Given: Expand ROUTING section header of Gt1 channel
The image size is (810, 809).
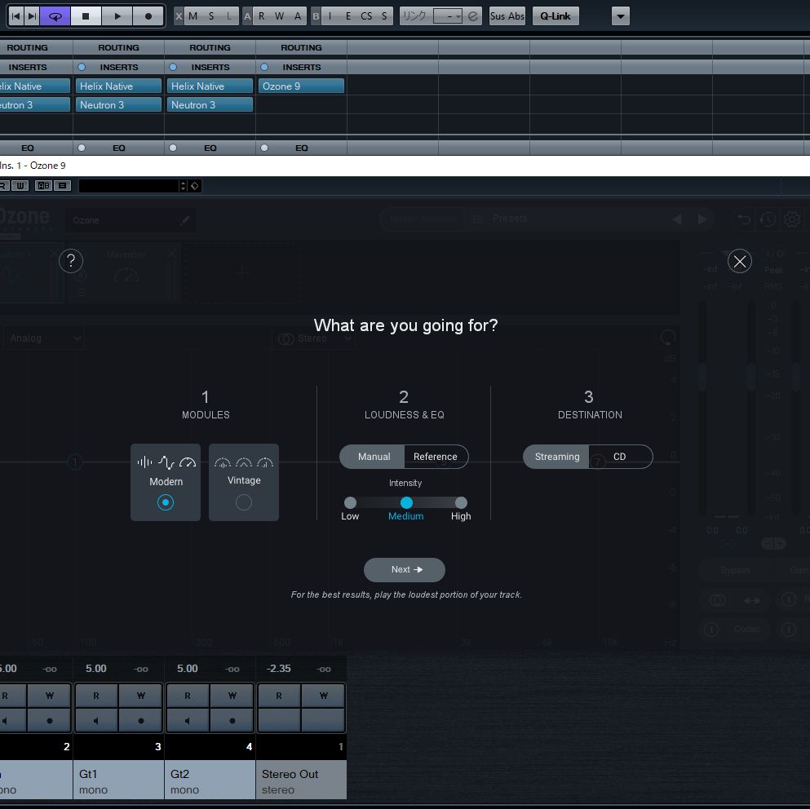Looking at the screenshot, I should 118,47.
